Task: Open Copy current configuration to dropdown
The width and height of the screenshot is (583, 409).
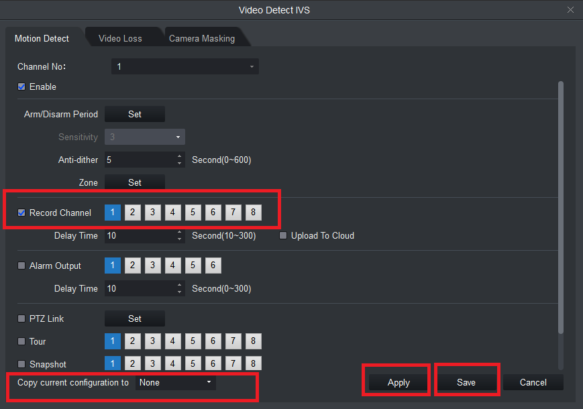Action: click(x=176, y=383)
